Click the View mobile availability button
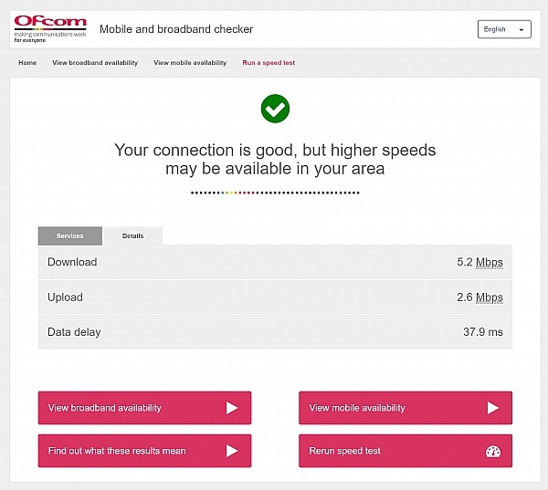This screenshot has width=548, height=490. [406, 408]
